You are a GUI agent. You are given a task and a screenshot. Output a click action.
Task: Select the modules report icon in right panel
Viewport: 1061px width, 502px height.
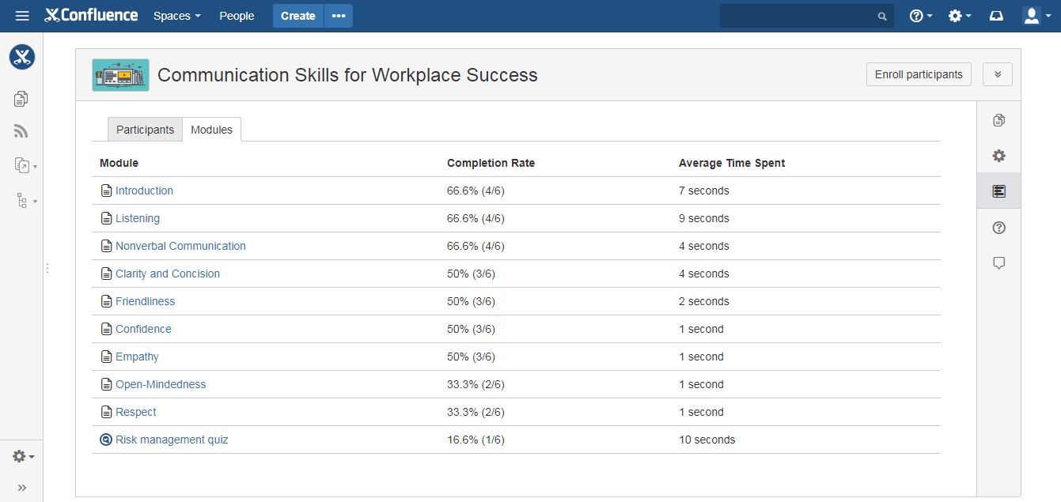pyautogui.click(x=998, y=191)
